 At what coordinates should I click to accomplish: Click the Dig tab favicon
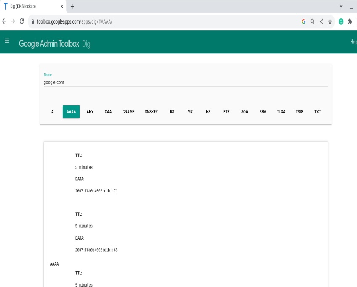pos(6,6)
